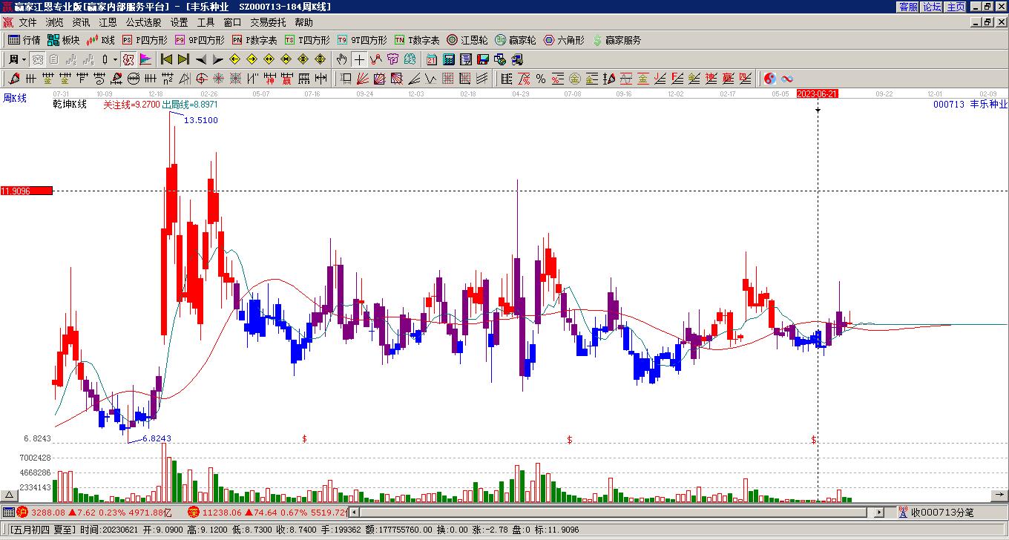Open the T四方形 tool

coord(308,40)
